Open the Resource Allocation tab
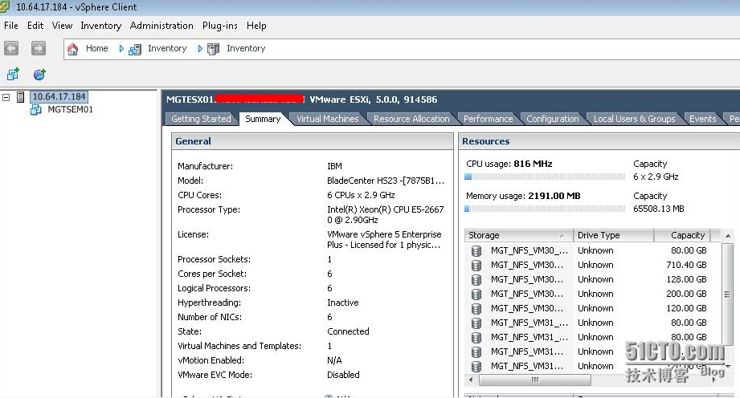Viewport: 740px width, 398px height. (411, 119)
